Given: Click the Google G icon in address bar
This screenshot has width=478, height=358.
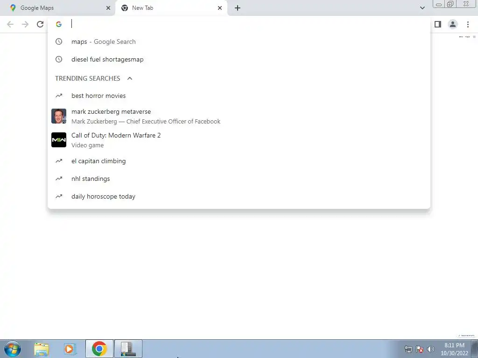Looking at the screenshot, I should (x=59, y=24).
